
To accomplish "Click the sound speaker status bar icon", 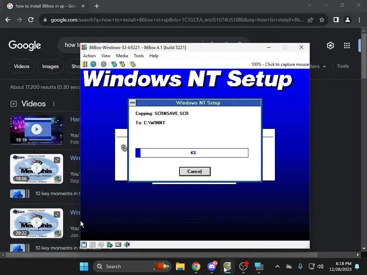I will pos(127,245).
